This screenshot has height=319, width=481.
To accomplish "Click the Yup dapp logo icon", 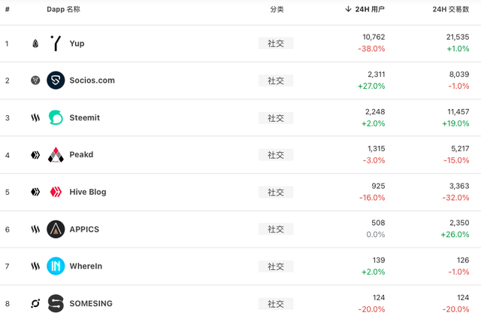I will click(56, 44).
